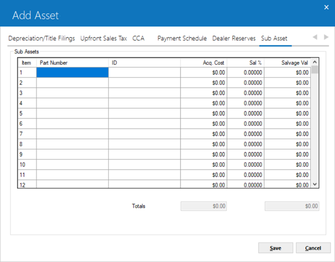Select item row number 2
Image resolution: width=335 pixels, height=262 pixels.
coord(27,83)
